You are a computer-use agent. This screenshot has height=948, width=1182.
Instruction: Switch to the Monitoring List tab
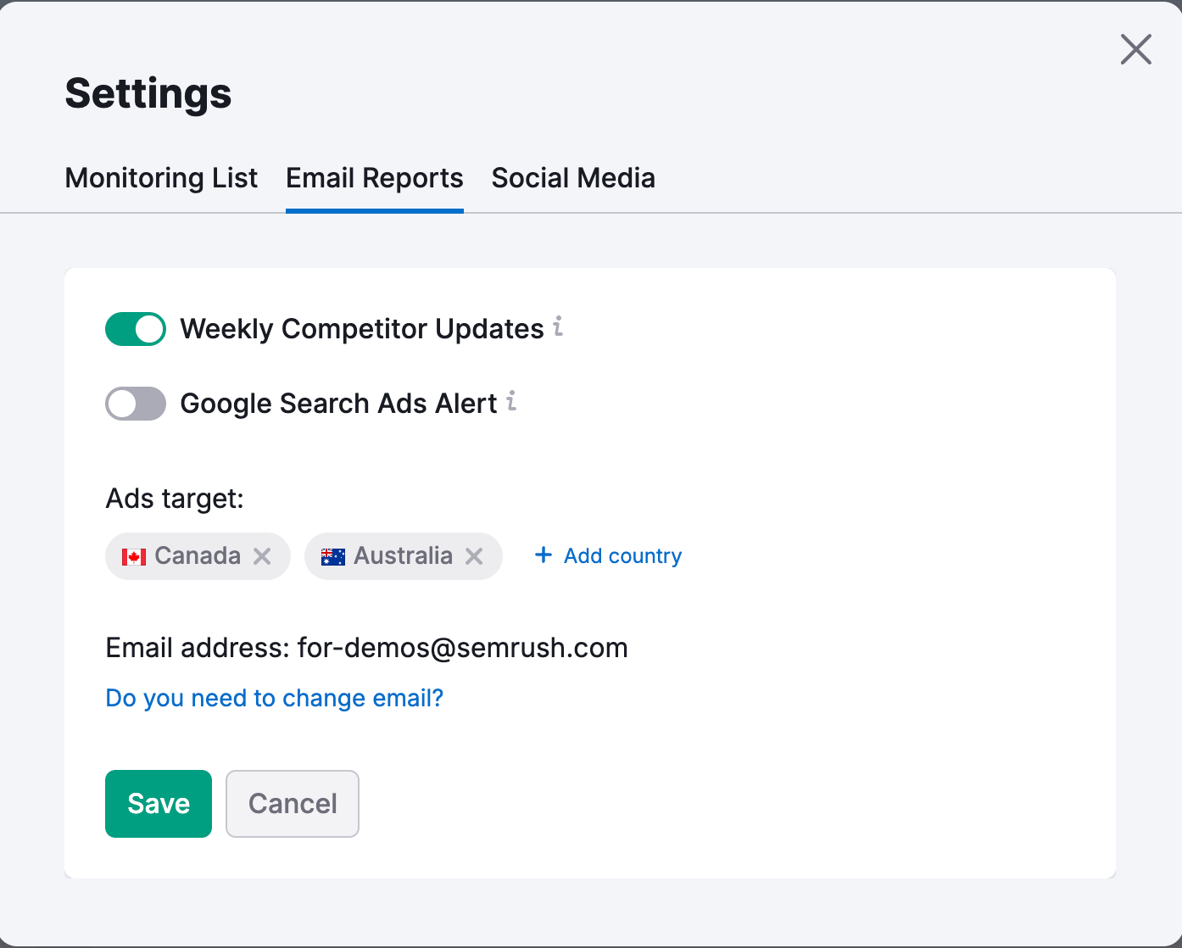161,178
